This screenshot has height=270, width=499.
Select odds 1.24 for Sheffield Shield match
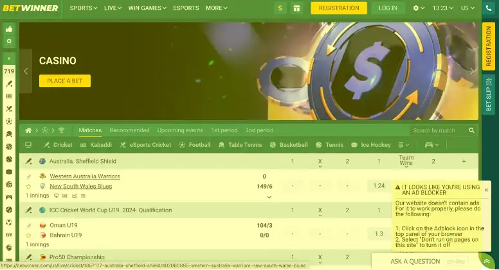tap(379, 186)
